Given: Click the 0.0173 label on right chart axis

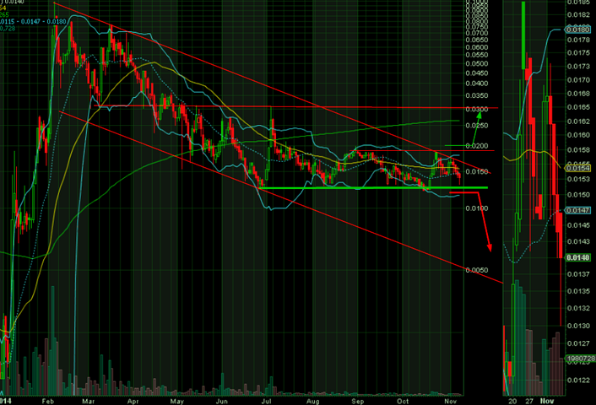Looking at the screenshot, I should [x=578, y=66].
